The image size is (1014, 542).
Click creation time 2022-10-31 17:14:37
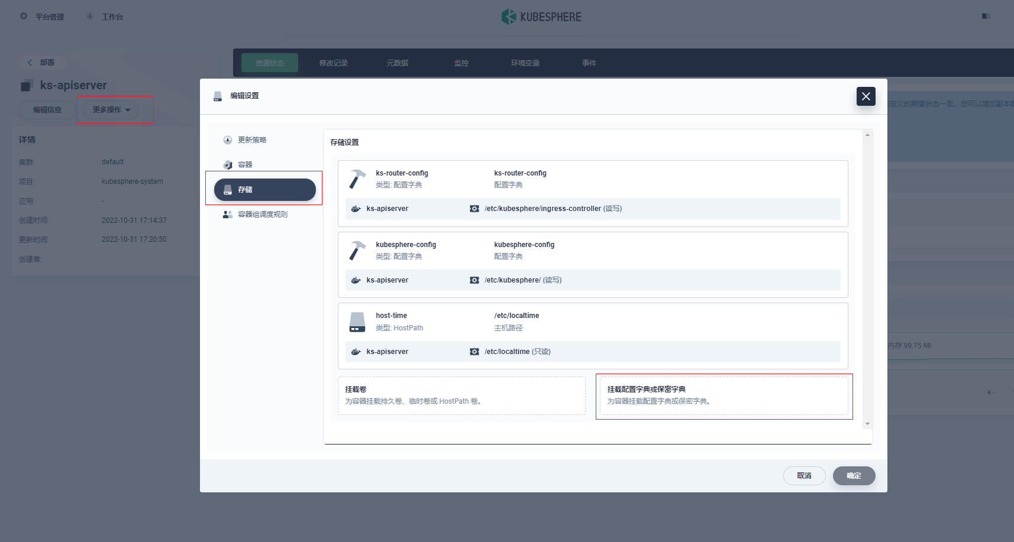(134, 220)
